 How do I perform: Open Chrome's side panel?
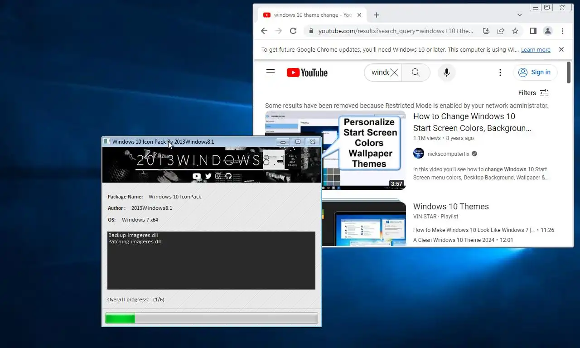pos(533,31)
